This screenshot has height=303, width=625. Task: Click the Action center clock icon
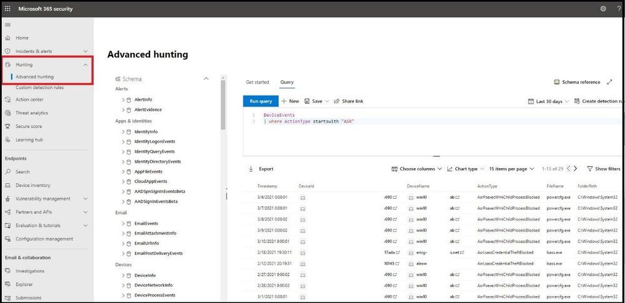point(8,99)
